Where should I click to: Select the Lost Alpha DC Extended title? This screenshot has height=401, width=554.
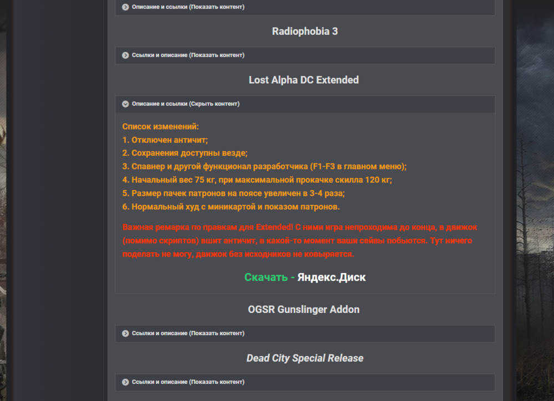click(304, 80)
